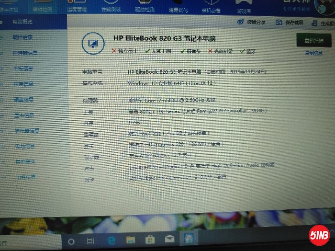Click the 复制信息 link

(314, 53)
